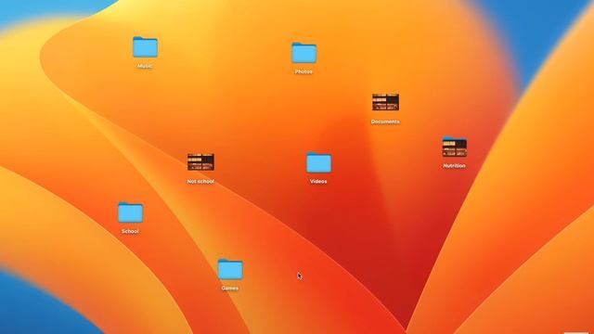594x334 pixels.
Task: Click the 'Not school' label text
Action: pyautogui.click(x=200, y=182)
